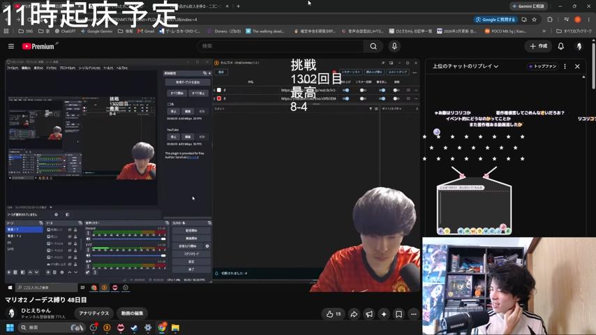The height and width of the screenshot is (335, 596).
Task: Click the アナリティクス button
Action: (94, 313)
